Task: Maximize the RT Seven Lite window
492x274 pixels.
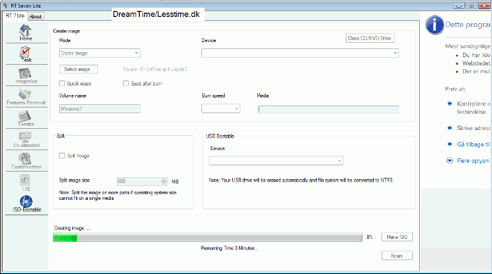Action: pyautogui.click(x=471, y=6)
